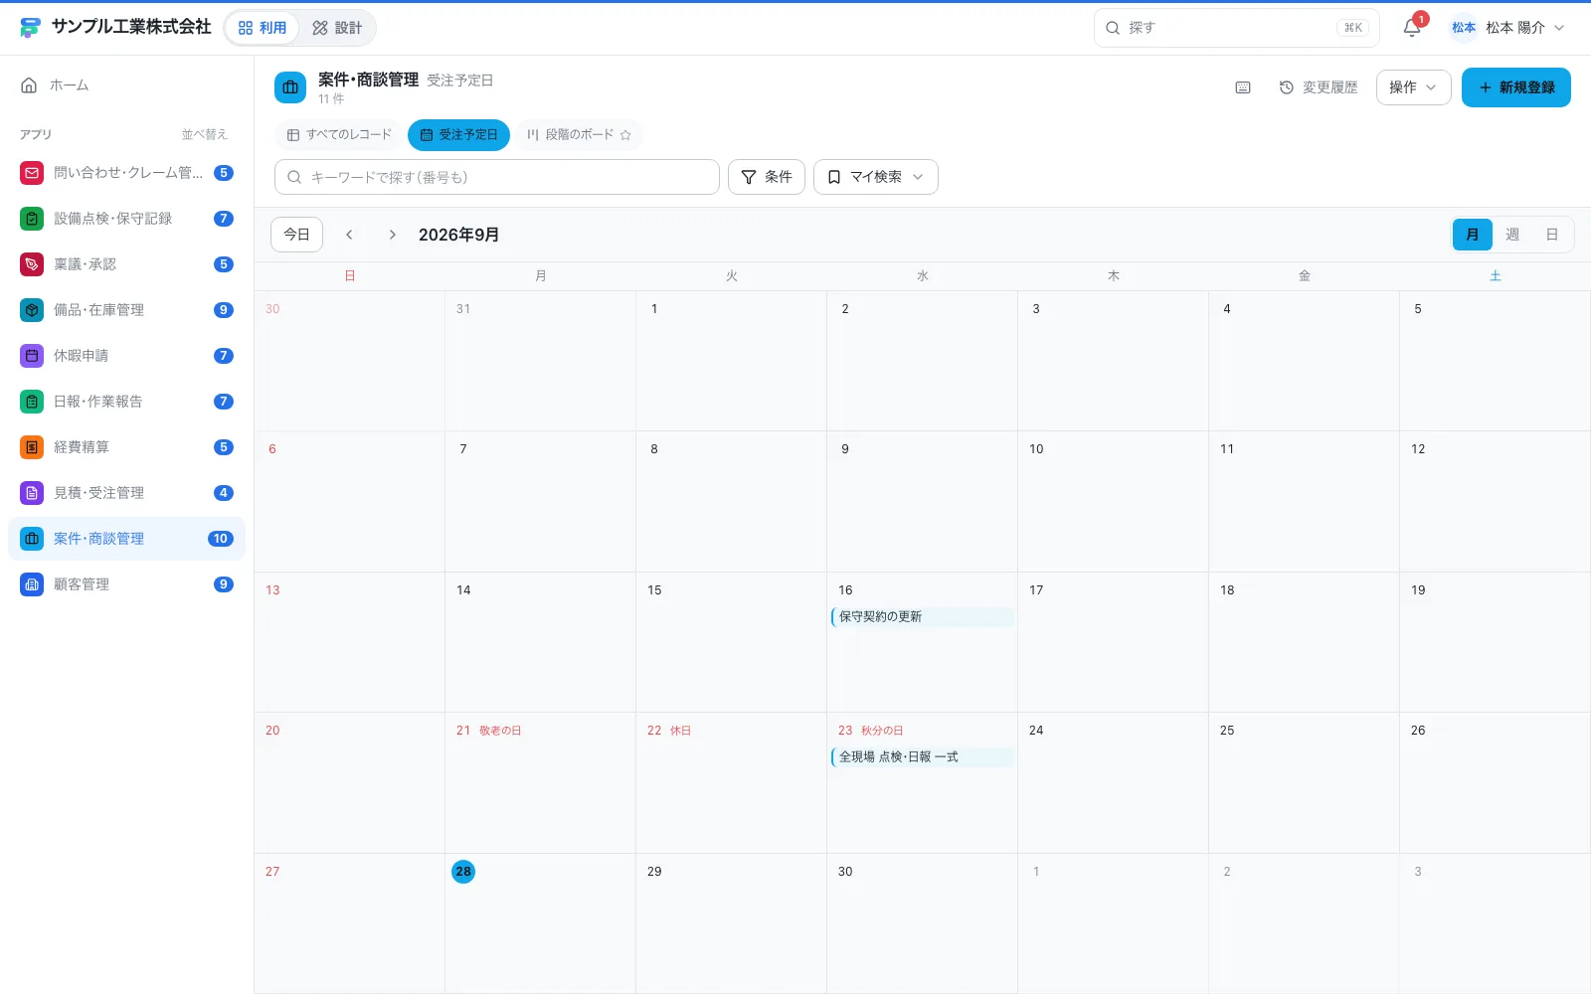Star the 段階のボード view
Viewport: 1591px width, 994px height.
625,135
